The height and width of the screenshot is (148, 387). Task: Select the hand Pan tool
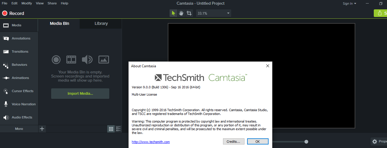point(181,13)
